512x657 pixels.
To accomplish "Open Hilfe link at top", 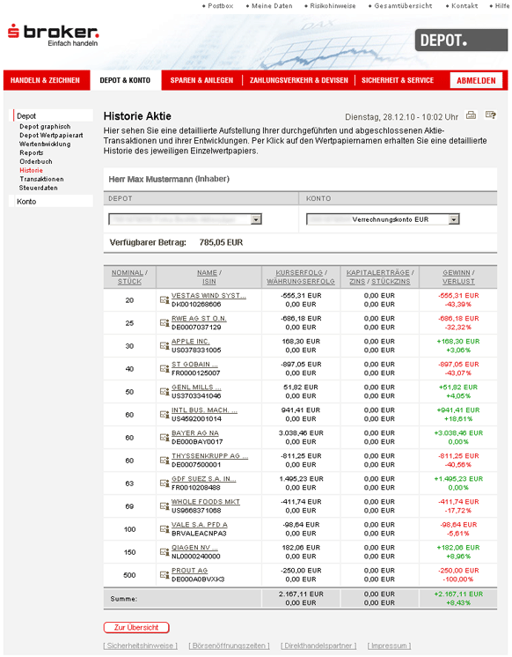I will pos(502,6).
